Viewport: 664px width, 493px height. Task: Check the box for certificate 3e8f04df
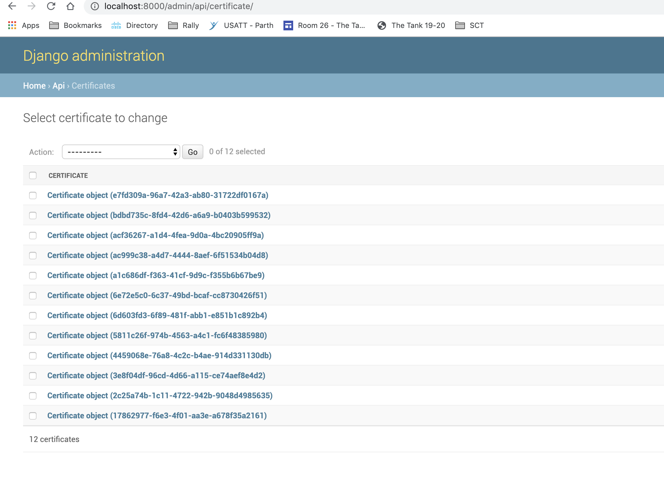pyautogui.click(x=33, y=376)
